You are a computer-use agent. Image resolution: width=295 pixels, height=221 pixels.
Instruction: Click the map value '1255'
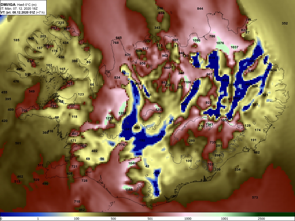point(109,118)
